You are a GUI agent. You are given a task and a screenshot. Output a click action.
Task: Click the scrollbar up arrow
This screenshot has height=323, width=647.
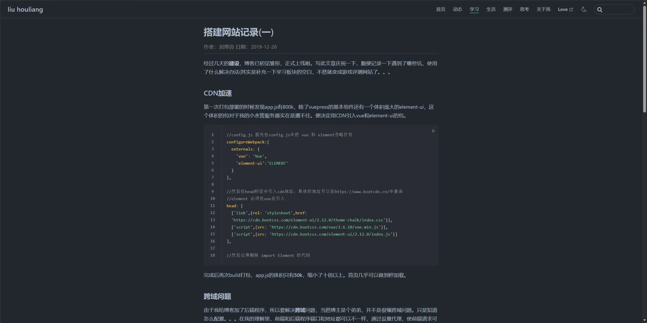(644, 3)
